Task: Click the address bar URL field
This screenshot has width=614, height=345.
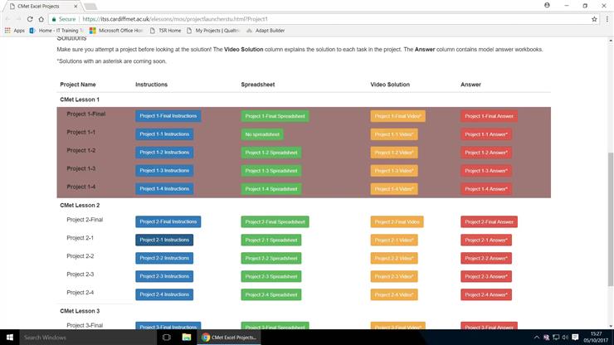Action: coord(320,19)
